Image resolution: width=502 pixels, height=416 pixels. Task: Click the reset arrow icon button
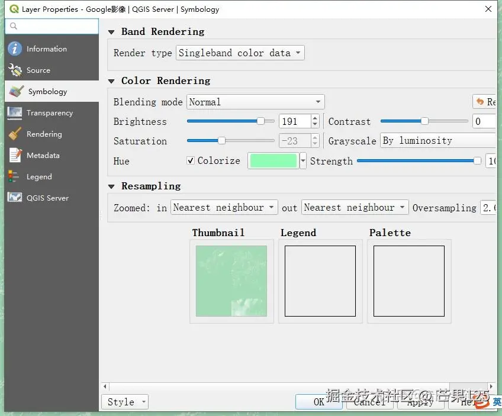[484, 102]
